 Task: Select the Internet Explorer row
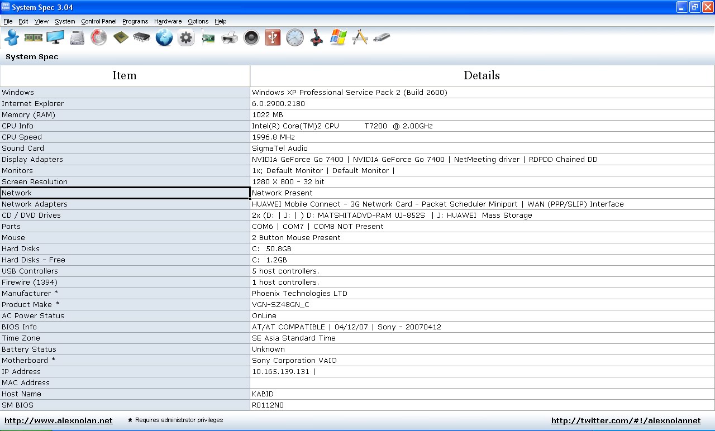coord(357,104)
